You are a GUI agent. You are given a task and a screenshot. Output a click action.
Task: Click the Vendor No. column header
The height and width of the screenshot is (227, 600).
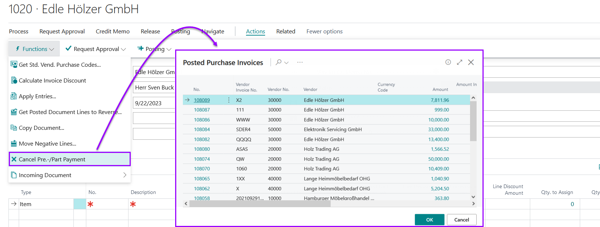278,89
